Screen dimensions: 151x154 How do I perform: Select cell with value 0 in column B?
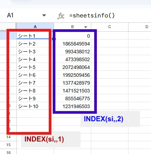pyautogui.click(x=73, y=36)
